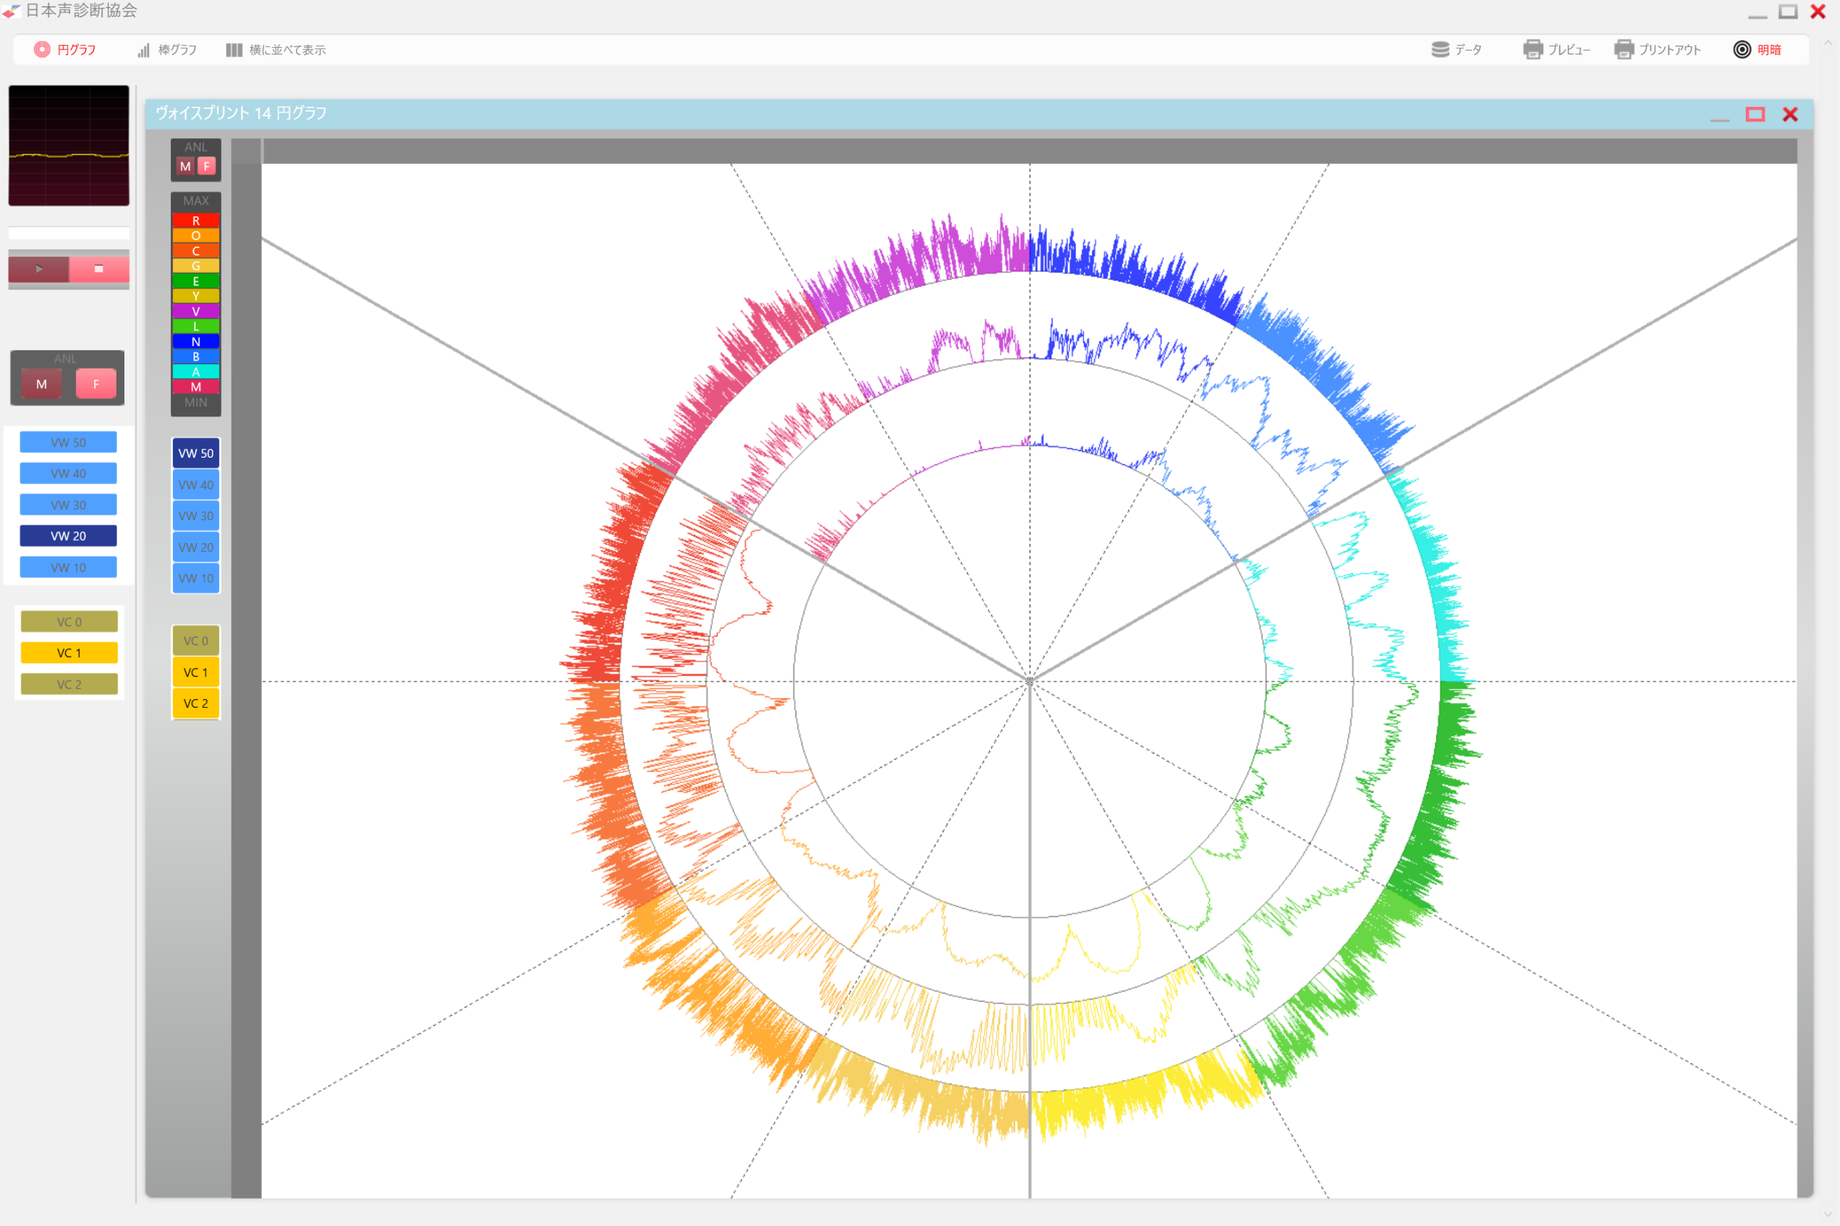Open the データ database icon

pos(1440,49)
